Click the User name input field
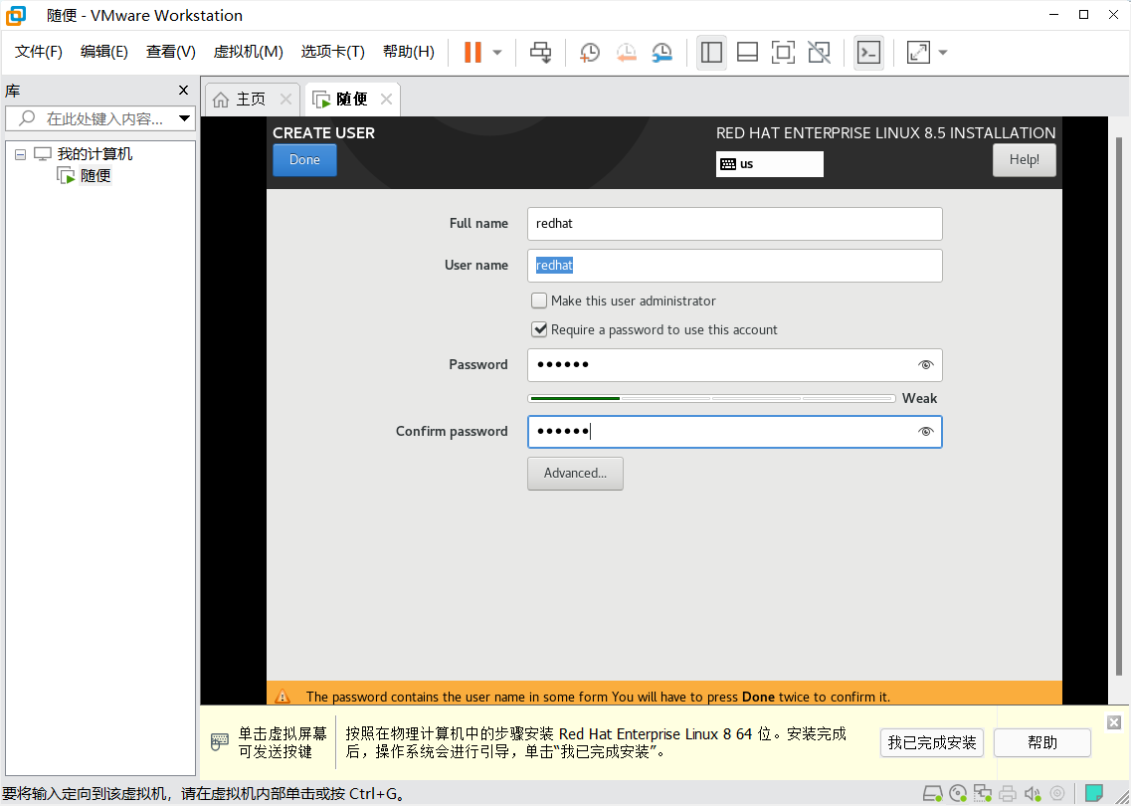1131x806 pixels. click(x=734, y=266)
